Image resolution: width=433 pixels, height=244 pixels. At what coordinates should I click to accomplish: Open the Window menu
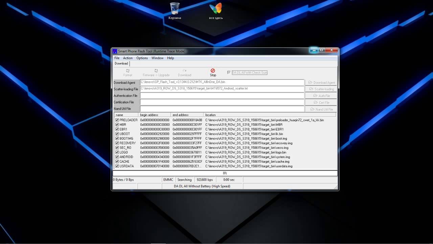click(157, 58)
